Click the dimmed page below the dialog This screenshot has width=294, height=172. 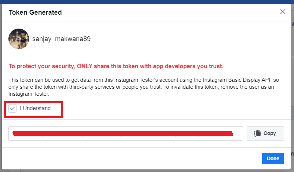coord(147,171)
